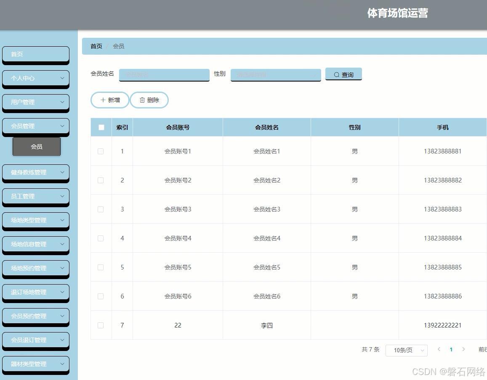Click the 删除 delete button
Viewport: 487px width, 380px height.
pos(149,100)
